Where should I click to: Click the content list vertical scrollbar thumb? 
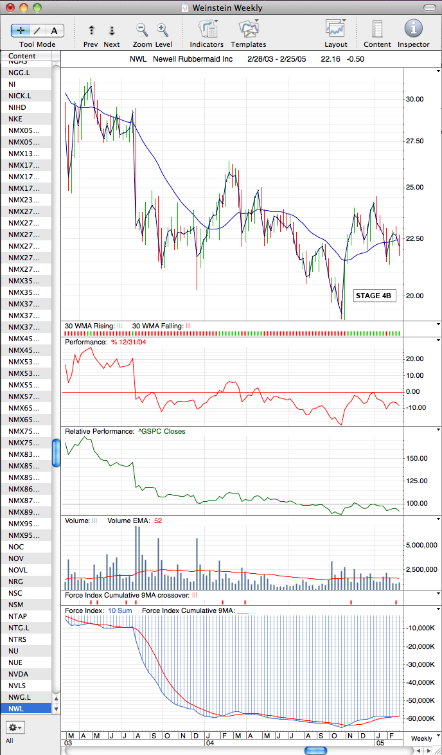click(x=56, y=452)
